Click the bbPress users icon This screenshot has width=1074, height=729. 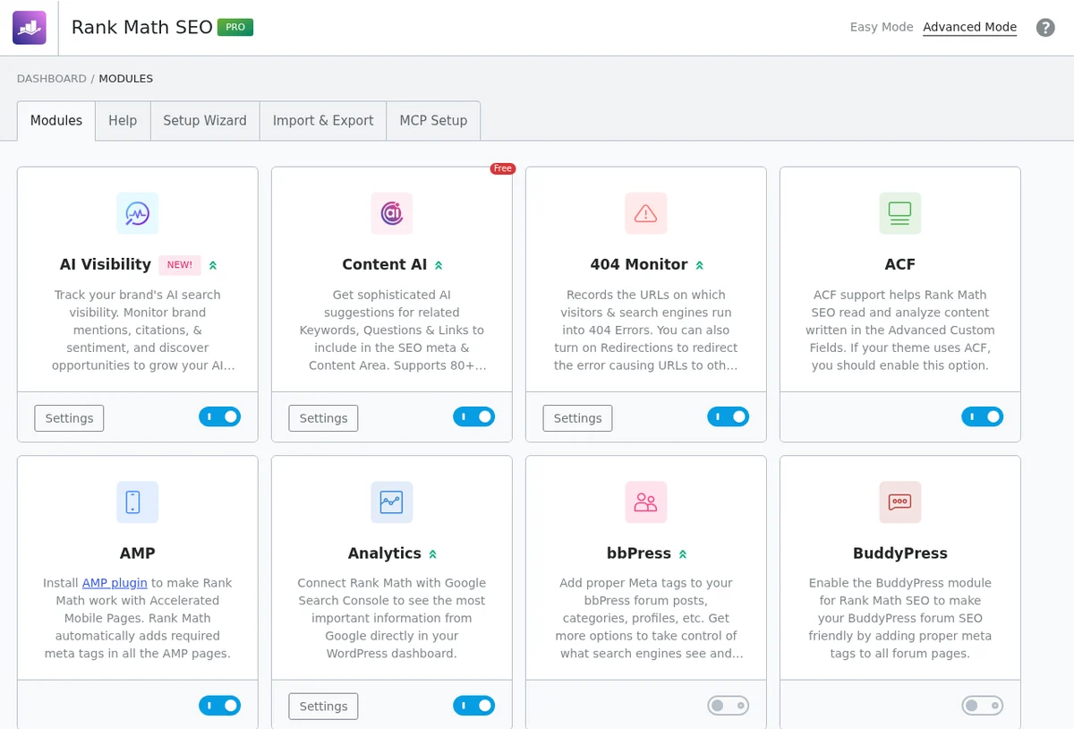tap(646, 502)
